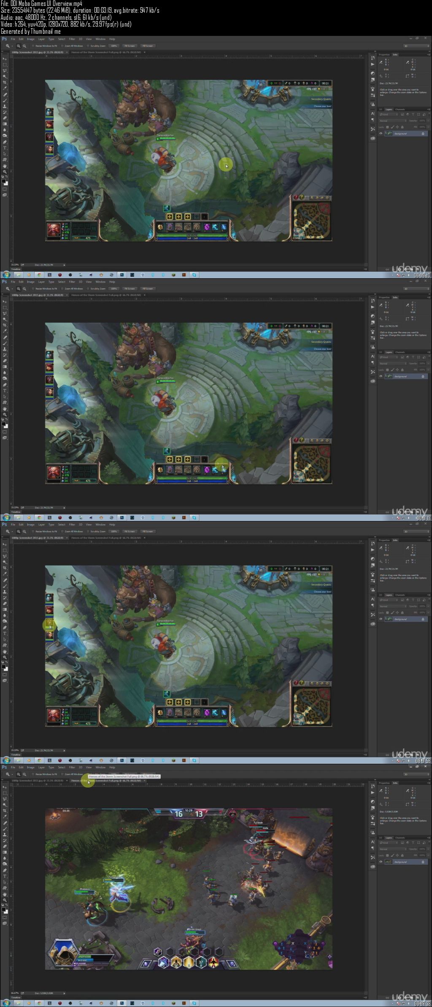Hide the Background layer in 00:00:40 frame
The image size is (432, 1007).
point(381,133)
